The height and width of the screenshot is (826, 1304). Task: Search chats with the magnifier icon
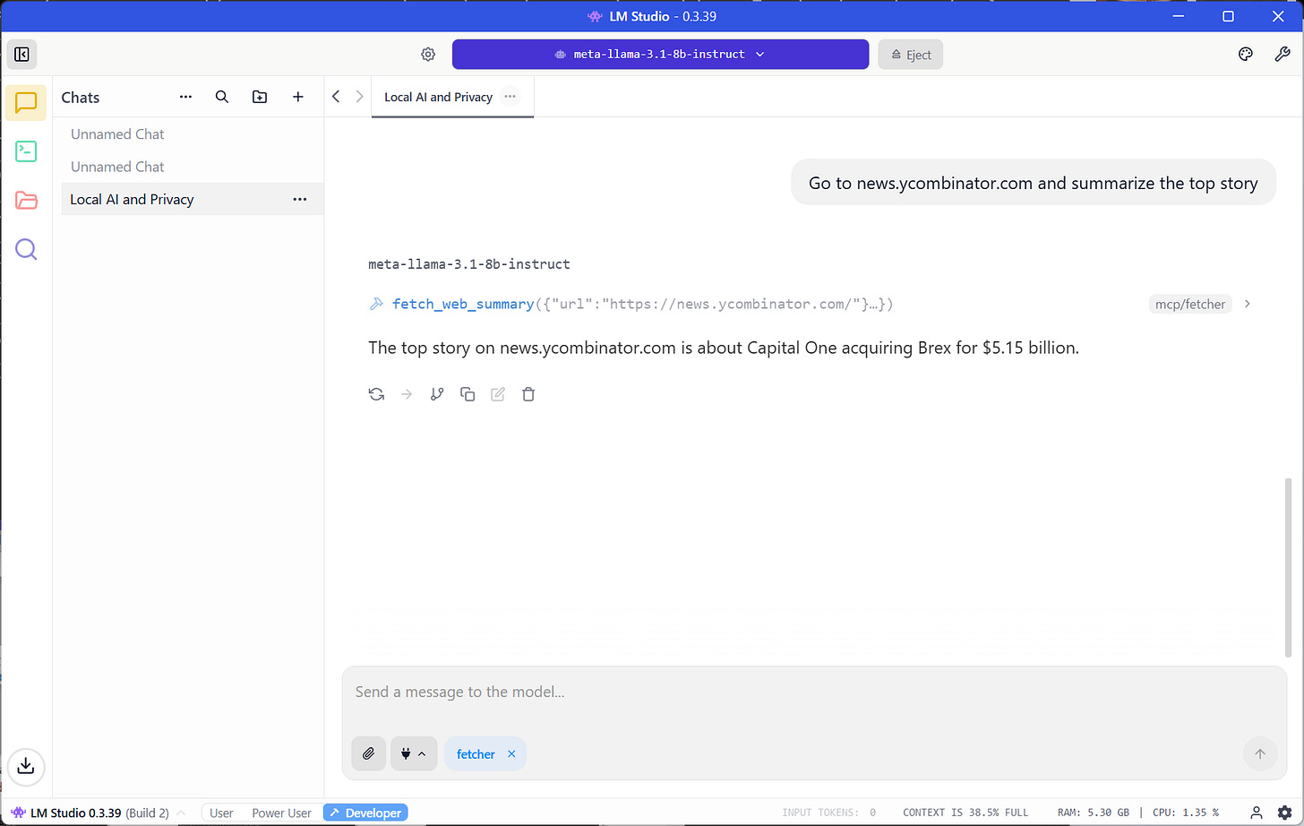click(222, 97)
